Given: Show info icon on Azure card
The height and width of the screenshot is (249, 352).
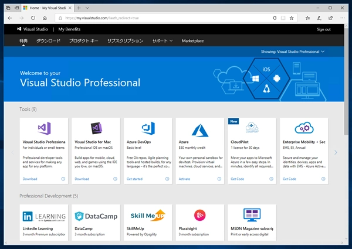Looking at the screenshot, I should tap(219, 179).
